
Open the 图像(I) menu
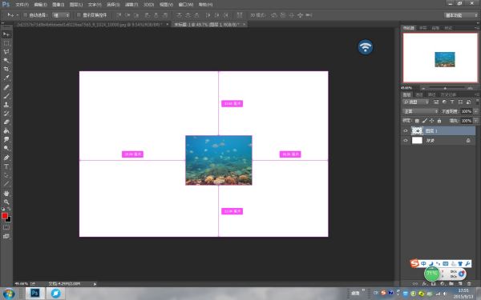[58, 5]
